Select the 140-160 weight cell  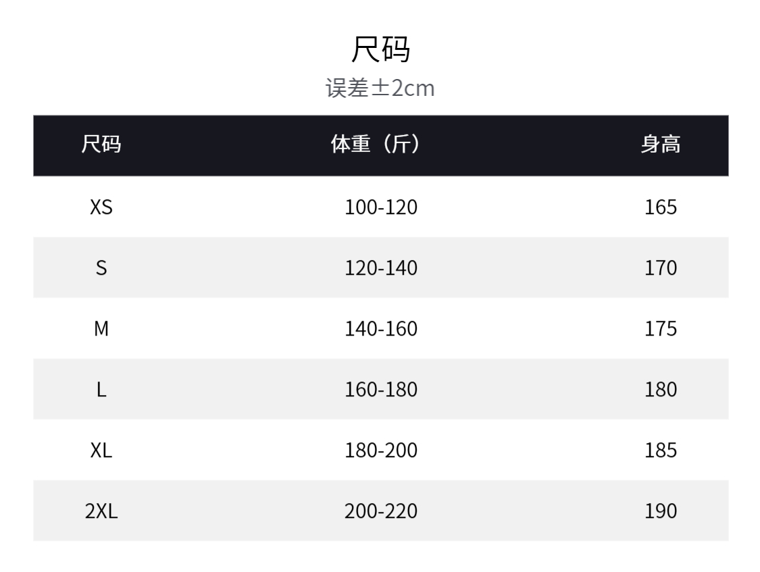tap(381, 329)
